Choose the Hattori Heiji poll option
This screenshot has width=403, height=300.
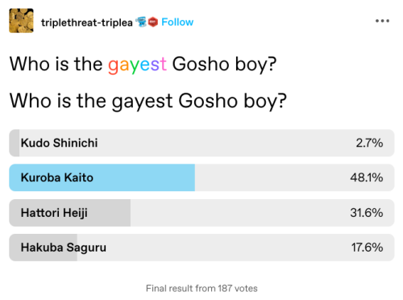201,213
